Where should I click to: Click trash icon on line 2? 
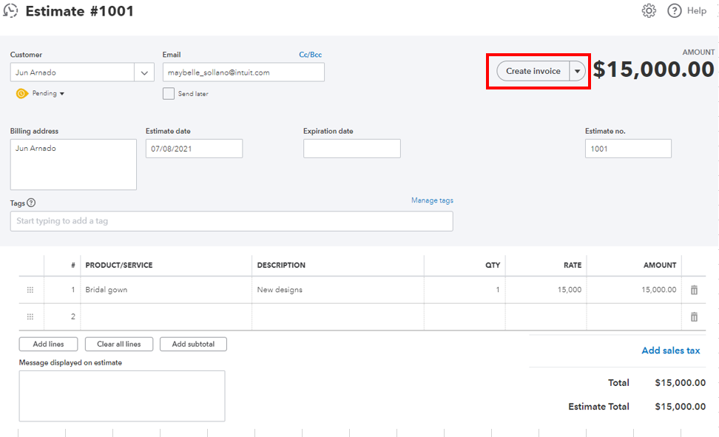[694, 316]
